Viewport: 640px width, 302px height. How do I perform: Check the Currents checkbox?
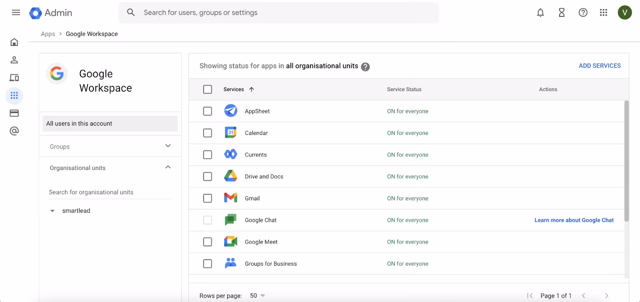pyautogui.click(x=208, y=155)
